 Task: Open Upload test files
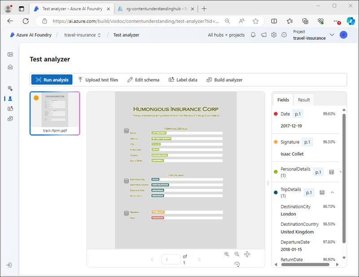98,80
